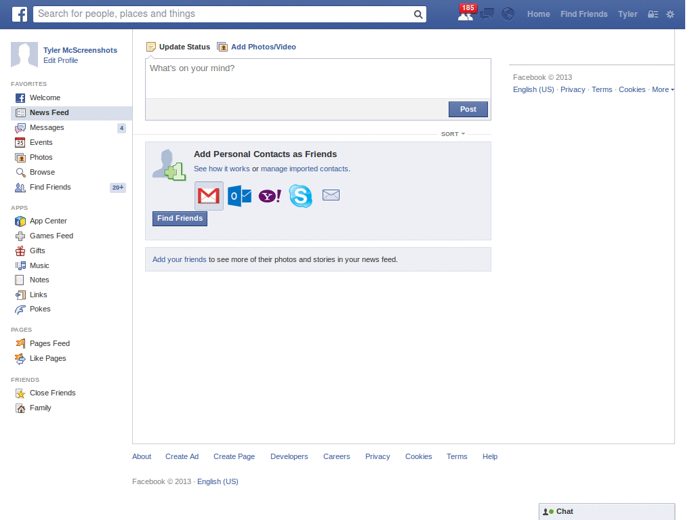This screenshot has width=694, height=520.
Task: Expand the More footer dropdown
Action: point(663,90)
